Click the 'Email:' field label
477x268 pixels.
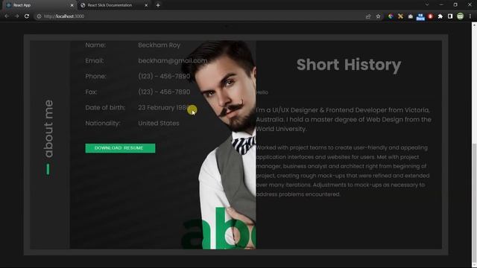[95, 61]
